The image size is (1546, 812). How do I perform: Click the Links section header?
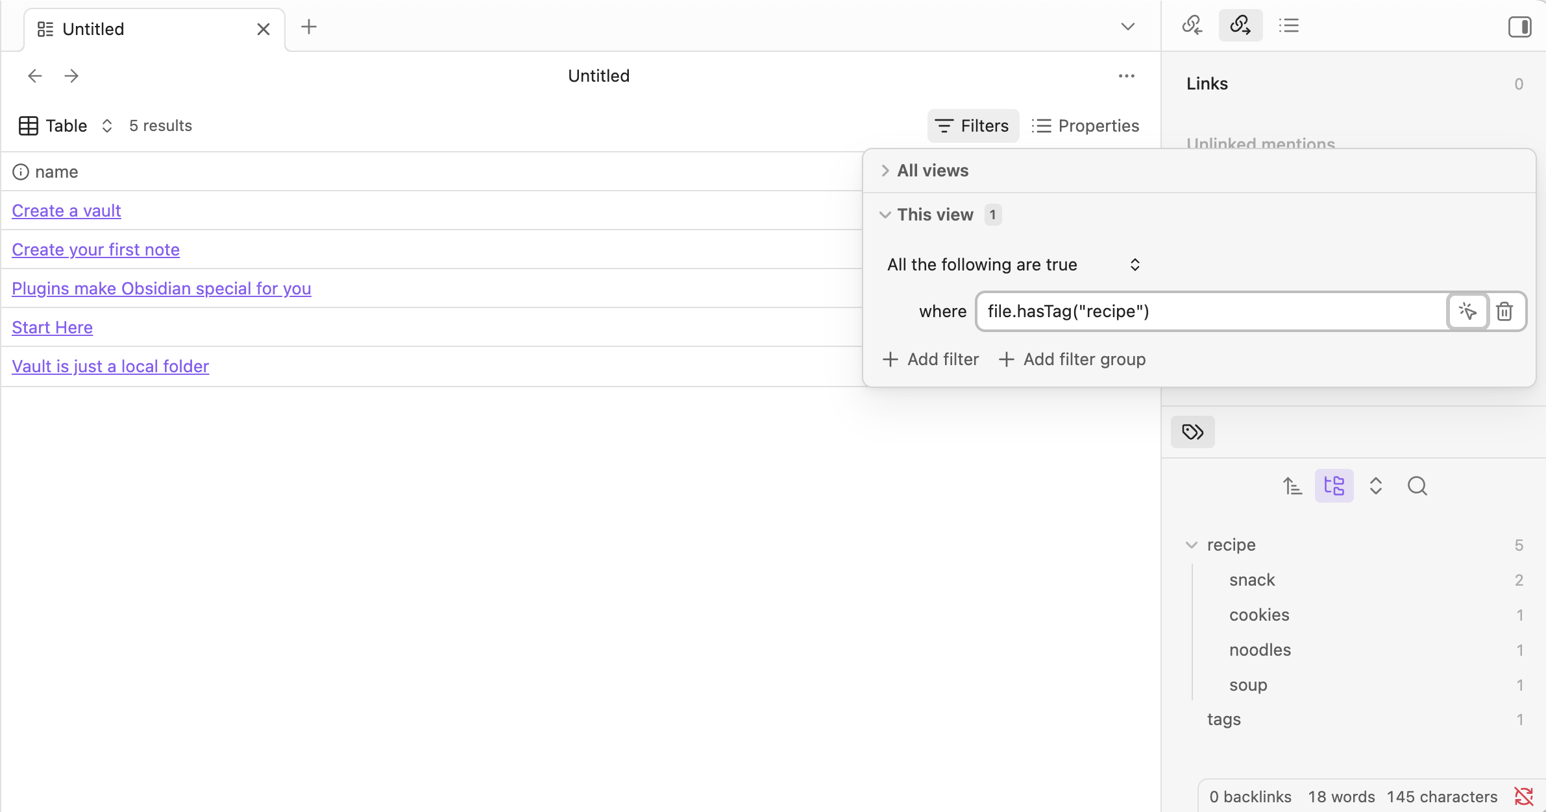1207,84
